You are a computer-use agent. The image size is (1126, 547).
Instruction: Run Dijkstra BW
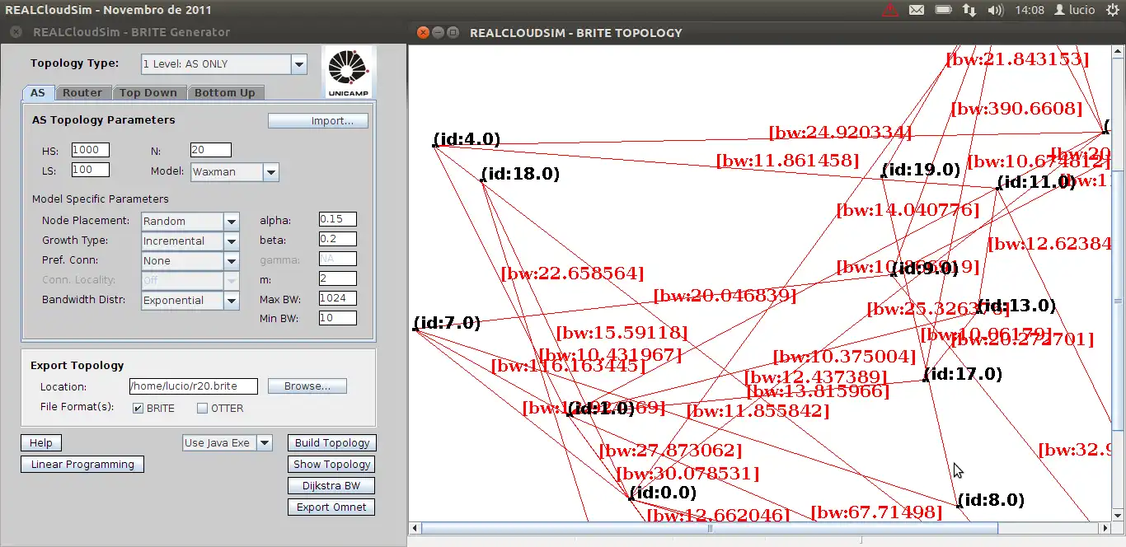coord(332,485)
